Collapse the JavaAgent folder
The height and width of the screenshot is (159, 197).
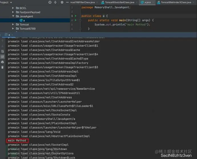[x=13, y=16]
